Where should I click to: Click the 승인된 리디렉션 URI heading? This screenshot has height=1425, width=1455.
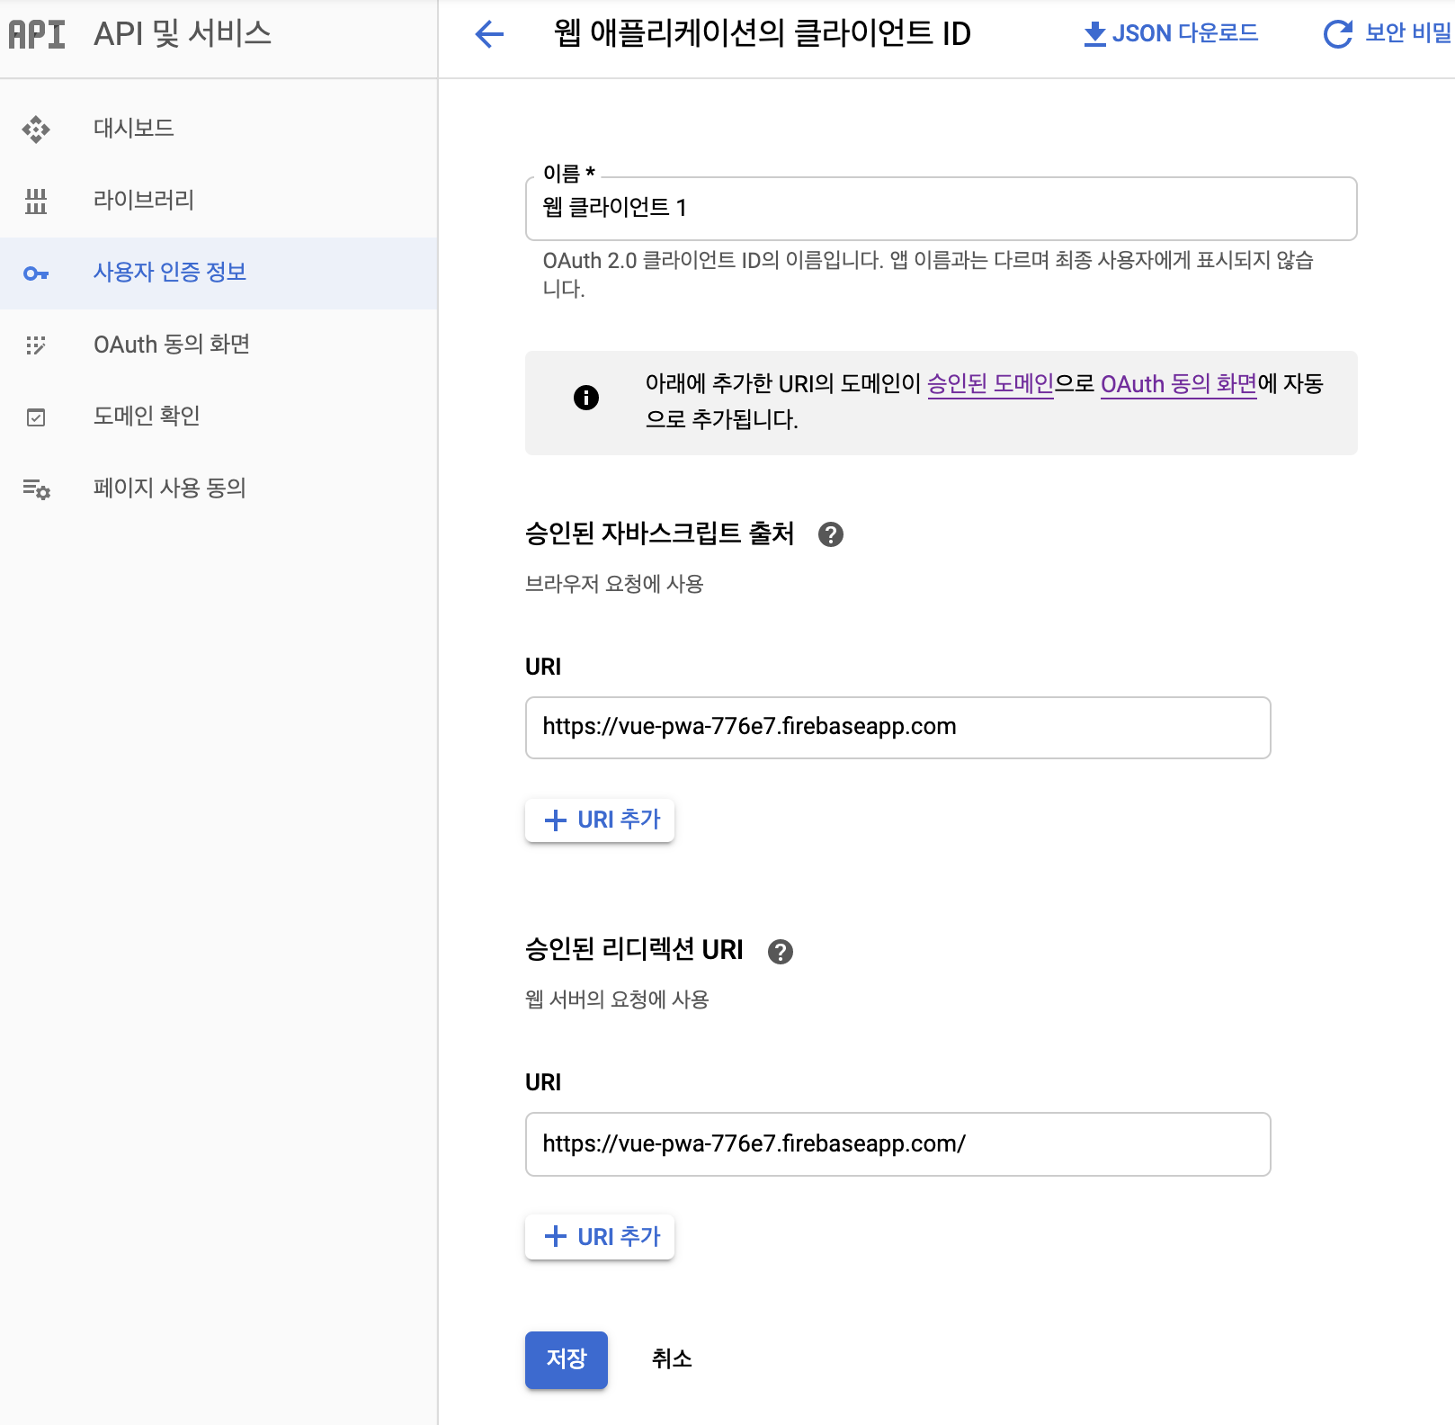click(634, 950)
